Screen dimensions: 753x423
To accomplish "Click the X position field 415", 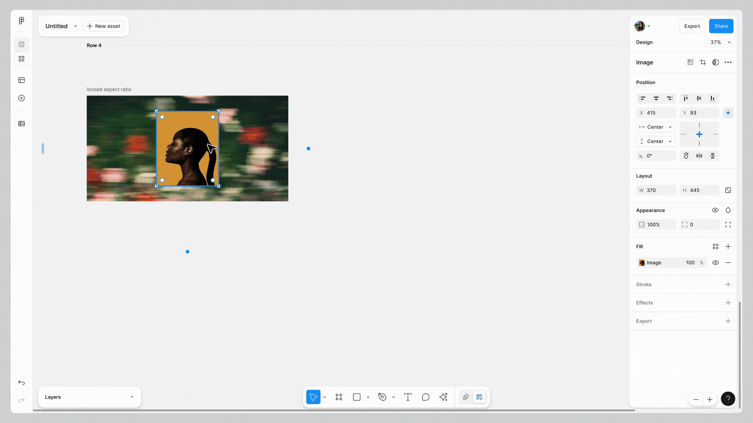I will click(656, 113).
